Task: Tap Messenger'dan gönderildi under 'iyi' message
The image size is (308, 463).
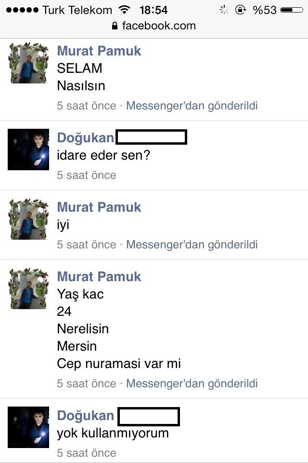Action: (x=192, y=245)
